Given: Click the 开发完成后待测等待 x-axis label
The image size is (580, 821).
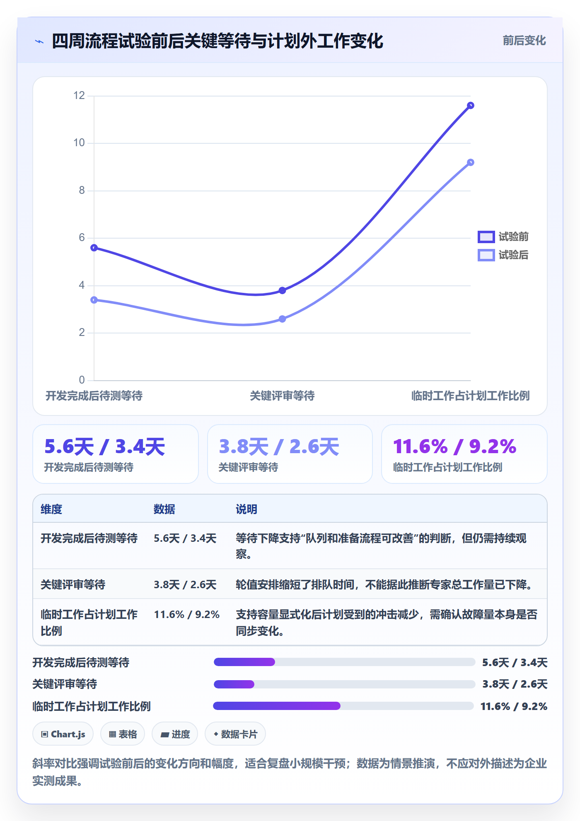Looking at the screenshot, I should (x=94, y=396).
